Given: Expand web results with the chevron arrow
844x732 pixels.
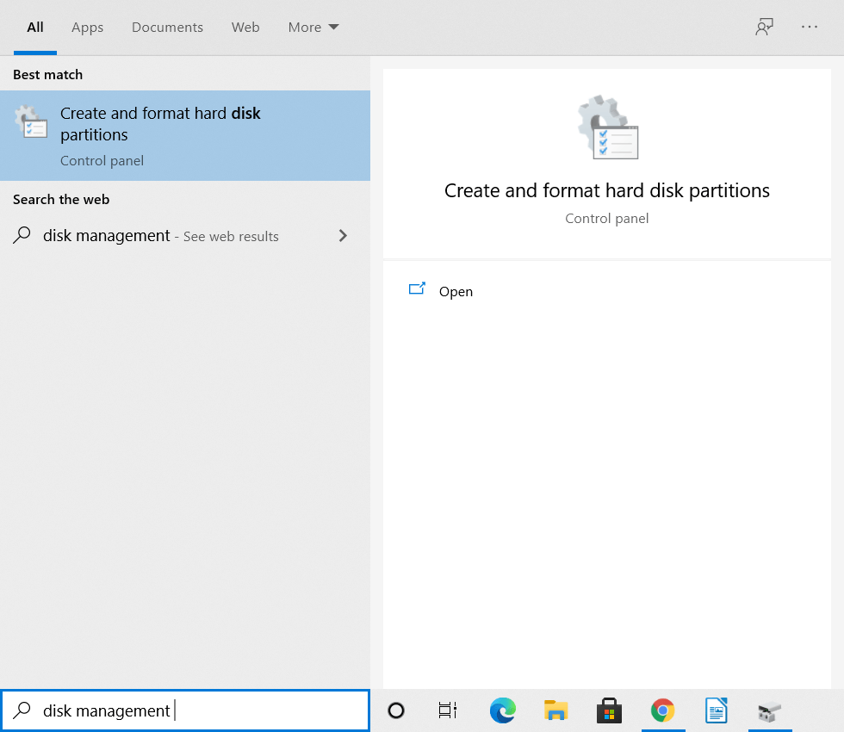Looking at the screenshot, I should tap(343, 235).
